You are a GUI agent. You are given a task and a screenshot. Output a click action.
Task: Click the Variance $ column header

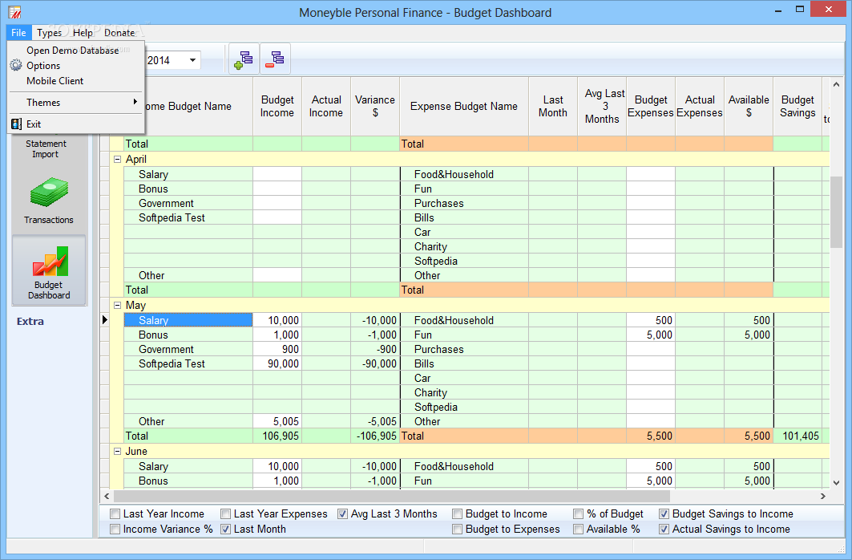[375, 107]
